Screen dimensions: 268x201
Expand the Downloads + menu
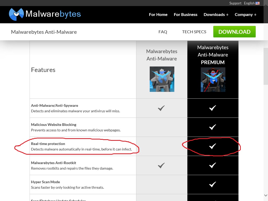tap(216, 15)
